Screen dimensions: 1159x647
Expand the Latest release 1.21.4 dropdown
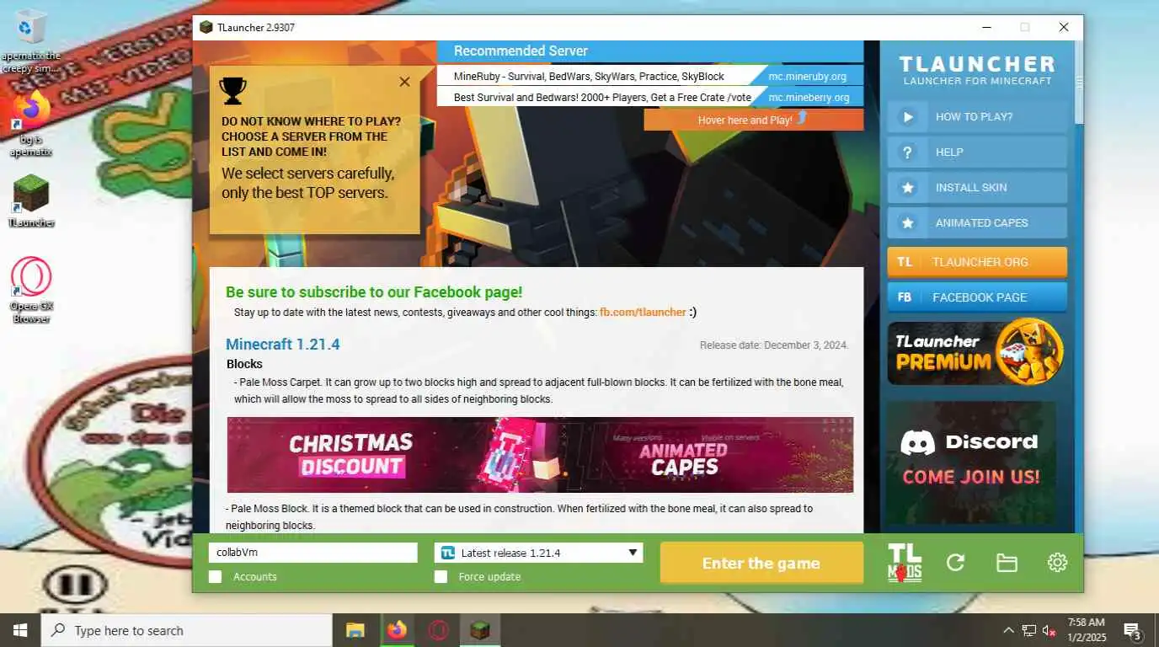pos(539,553)
